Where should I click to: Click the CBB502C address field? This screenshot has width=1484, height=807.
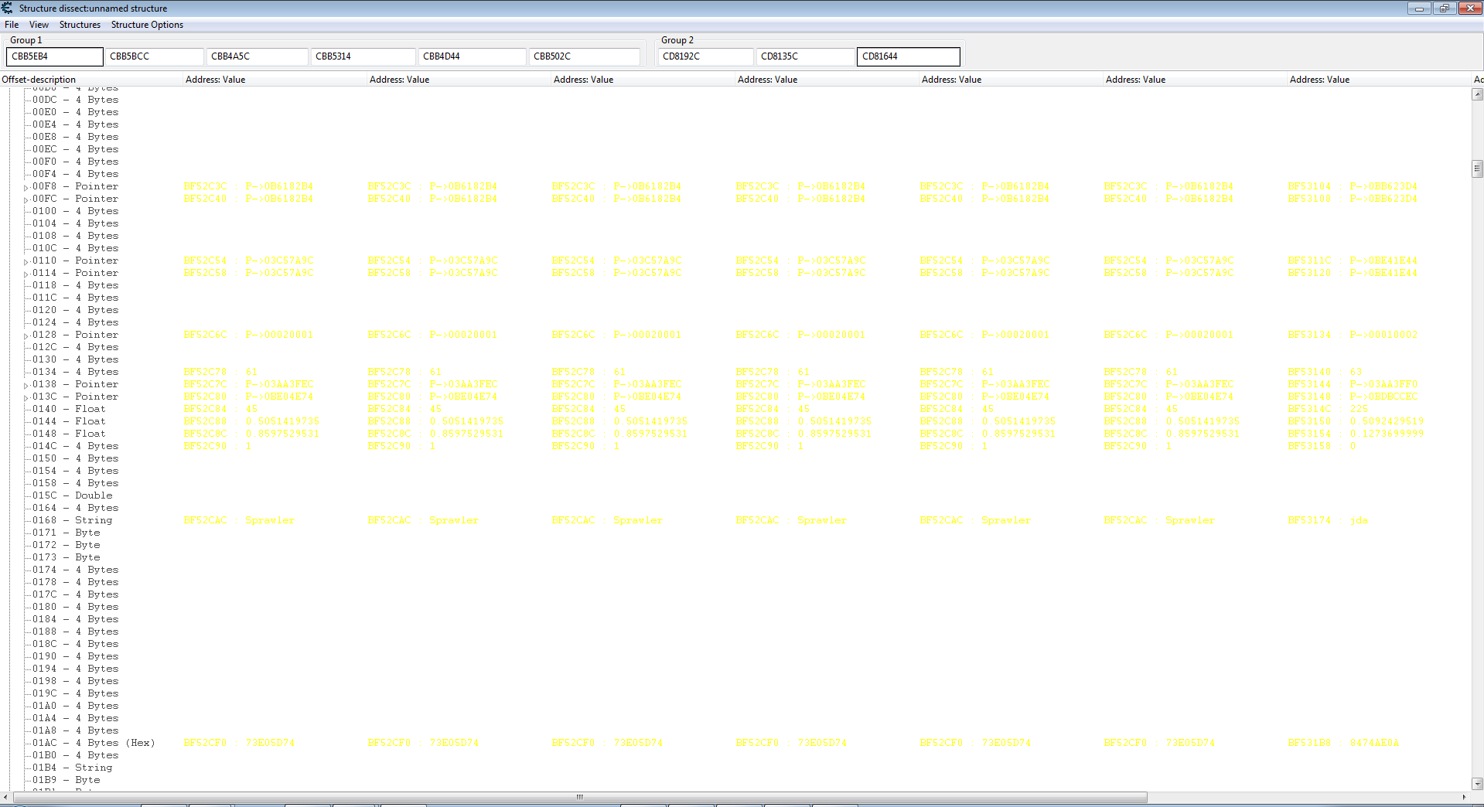pos(585,56)
